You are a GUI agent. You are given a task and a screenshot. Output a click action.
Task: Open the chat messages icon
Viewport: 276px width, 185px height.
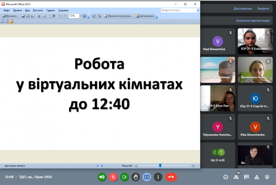246,177
